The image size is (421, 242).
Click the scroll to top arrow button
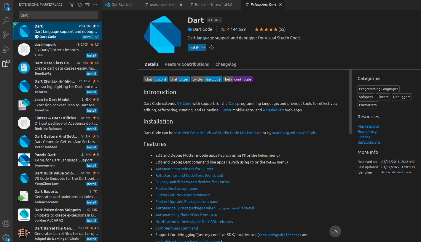click(335, 231)
